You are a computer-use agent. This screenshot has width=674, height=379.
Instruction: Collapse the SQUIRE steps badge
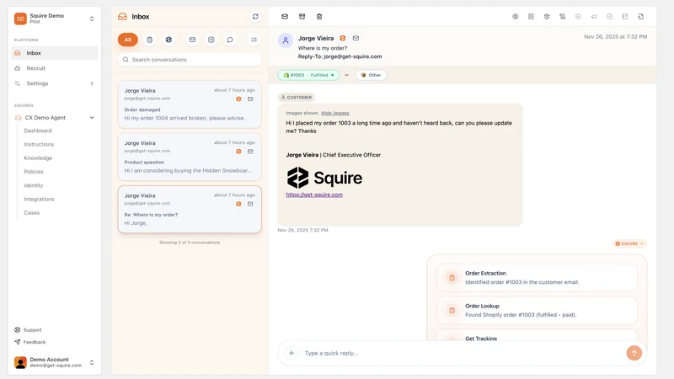click(x=629, y=243)
